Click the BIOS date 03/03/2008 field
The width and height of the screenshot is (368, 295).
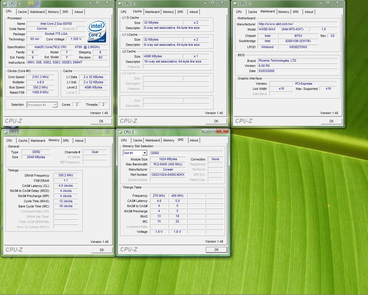298,71
